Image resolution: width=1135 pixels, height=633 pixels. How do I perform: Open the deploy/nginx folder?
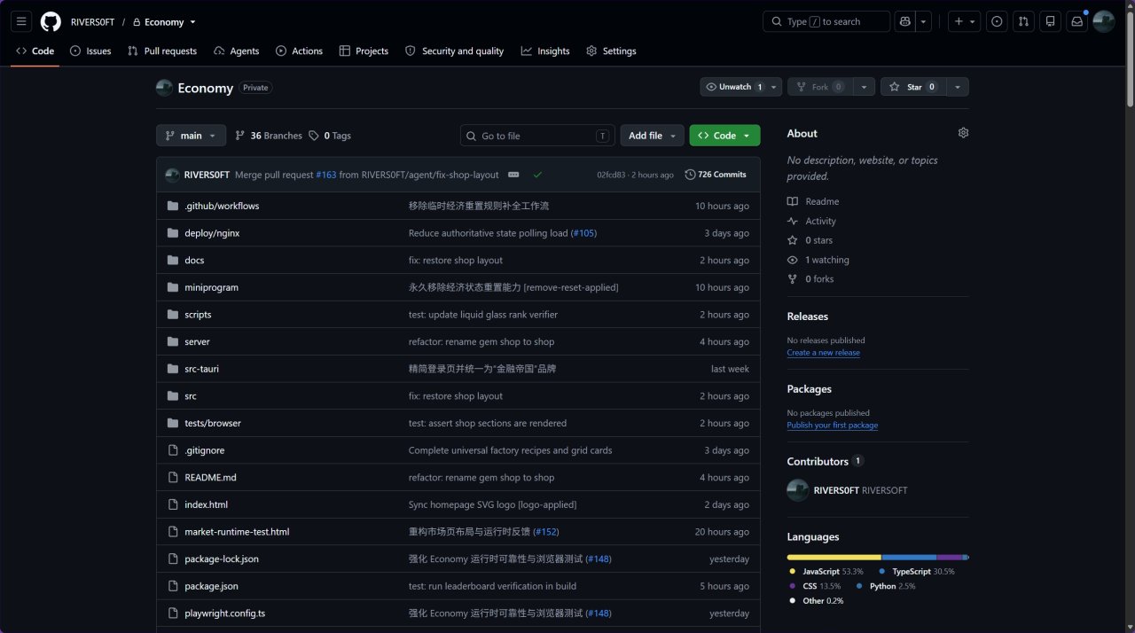coord(212,233)
